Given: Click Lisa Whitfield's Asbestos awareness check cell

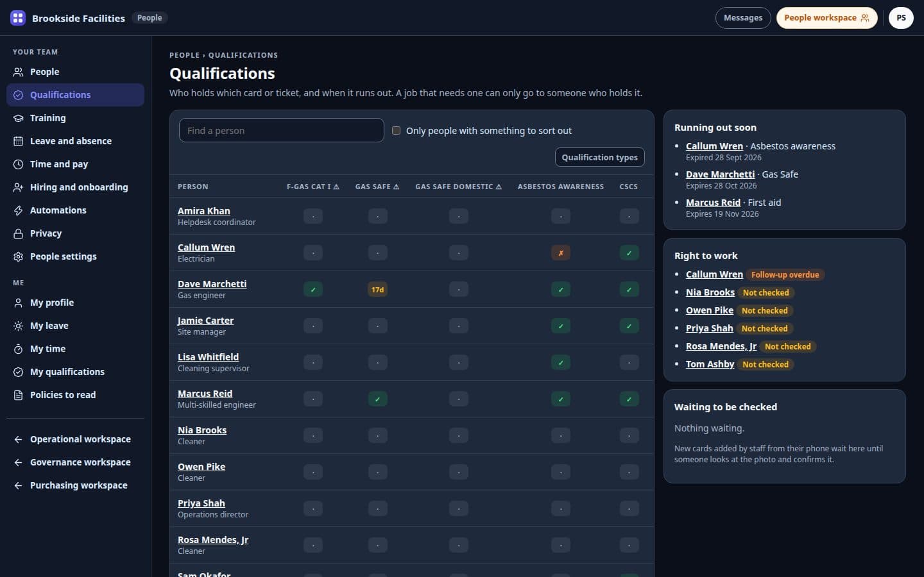Looking at the screenshot, I should 561,363.
